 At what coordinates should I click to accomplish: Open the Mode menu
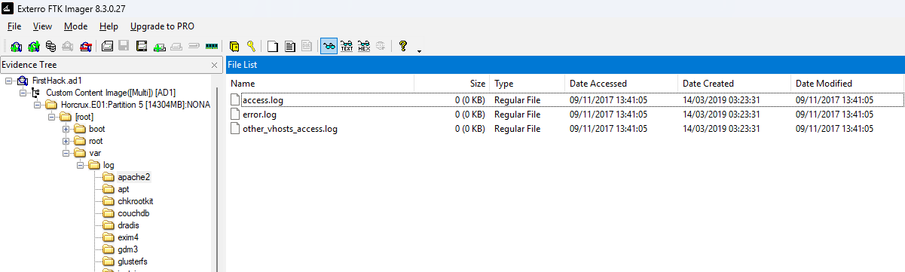[75, 26]
